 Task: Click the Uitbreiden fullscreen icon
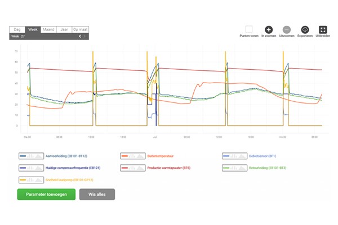[x=323, y=30]
